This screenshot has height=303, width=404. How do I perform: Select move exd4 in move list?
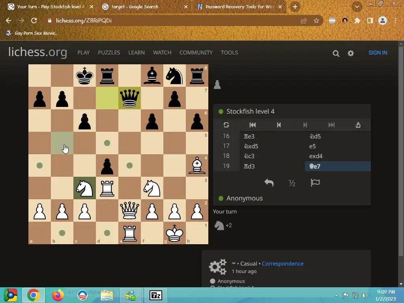point(338,156)
